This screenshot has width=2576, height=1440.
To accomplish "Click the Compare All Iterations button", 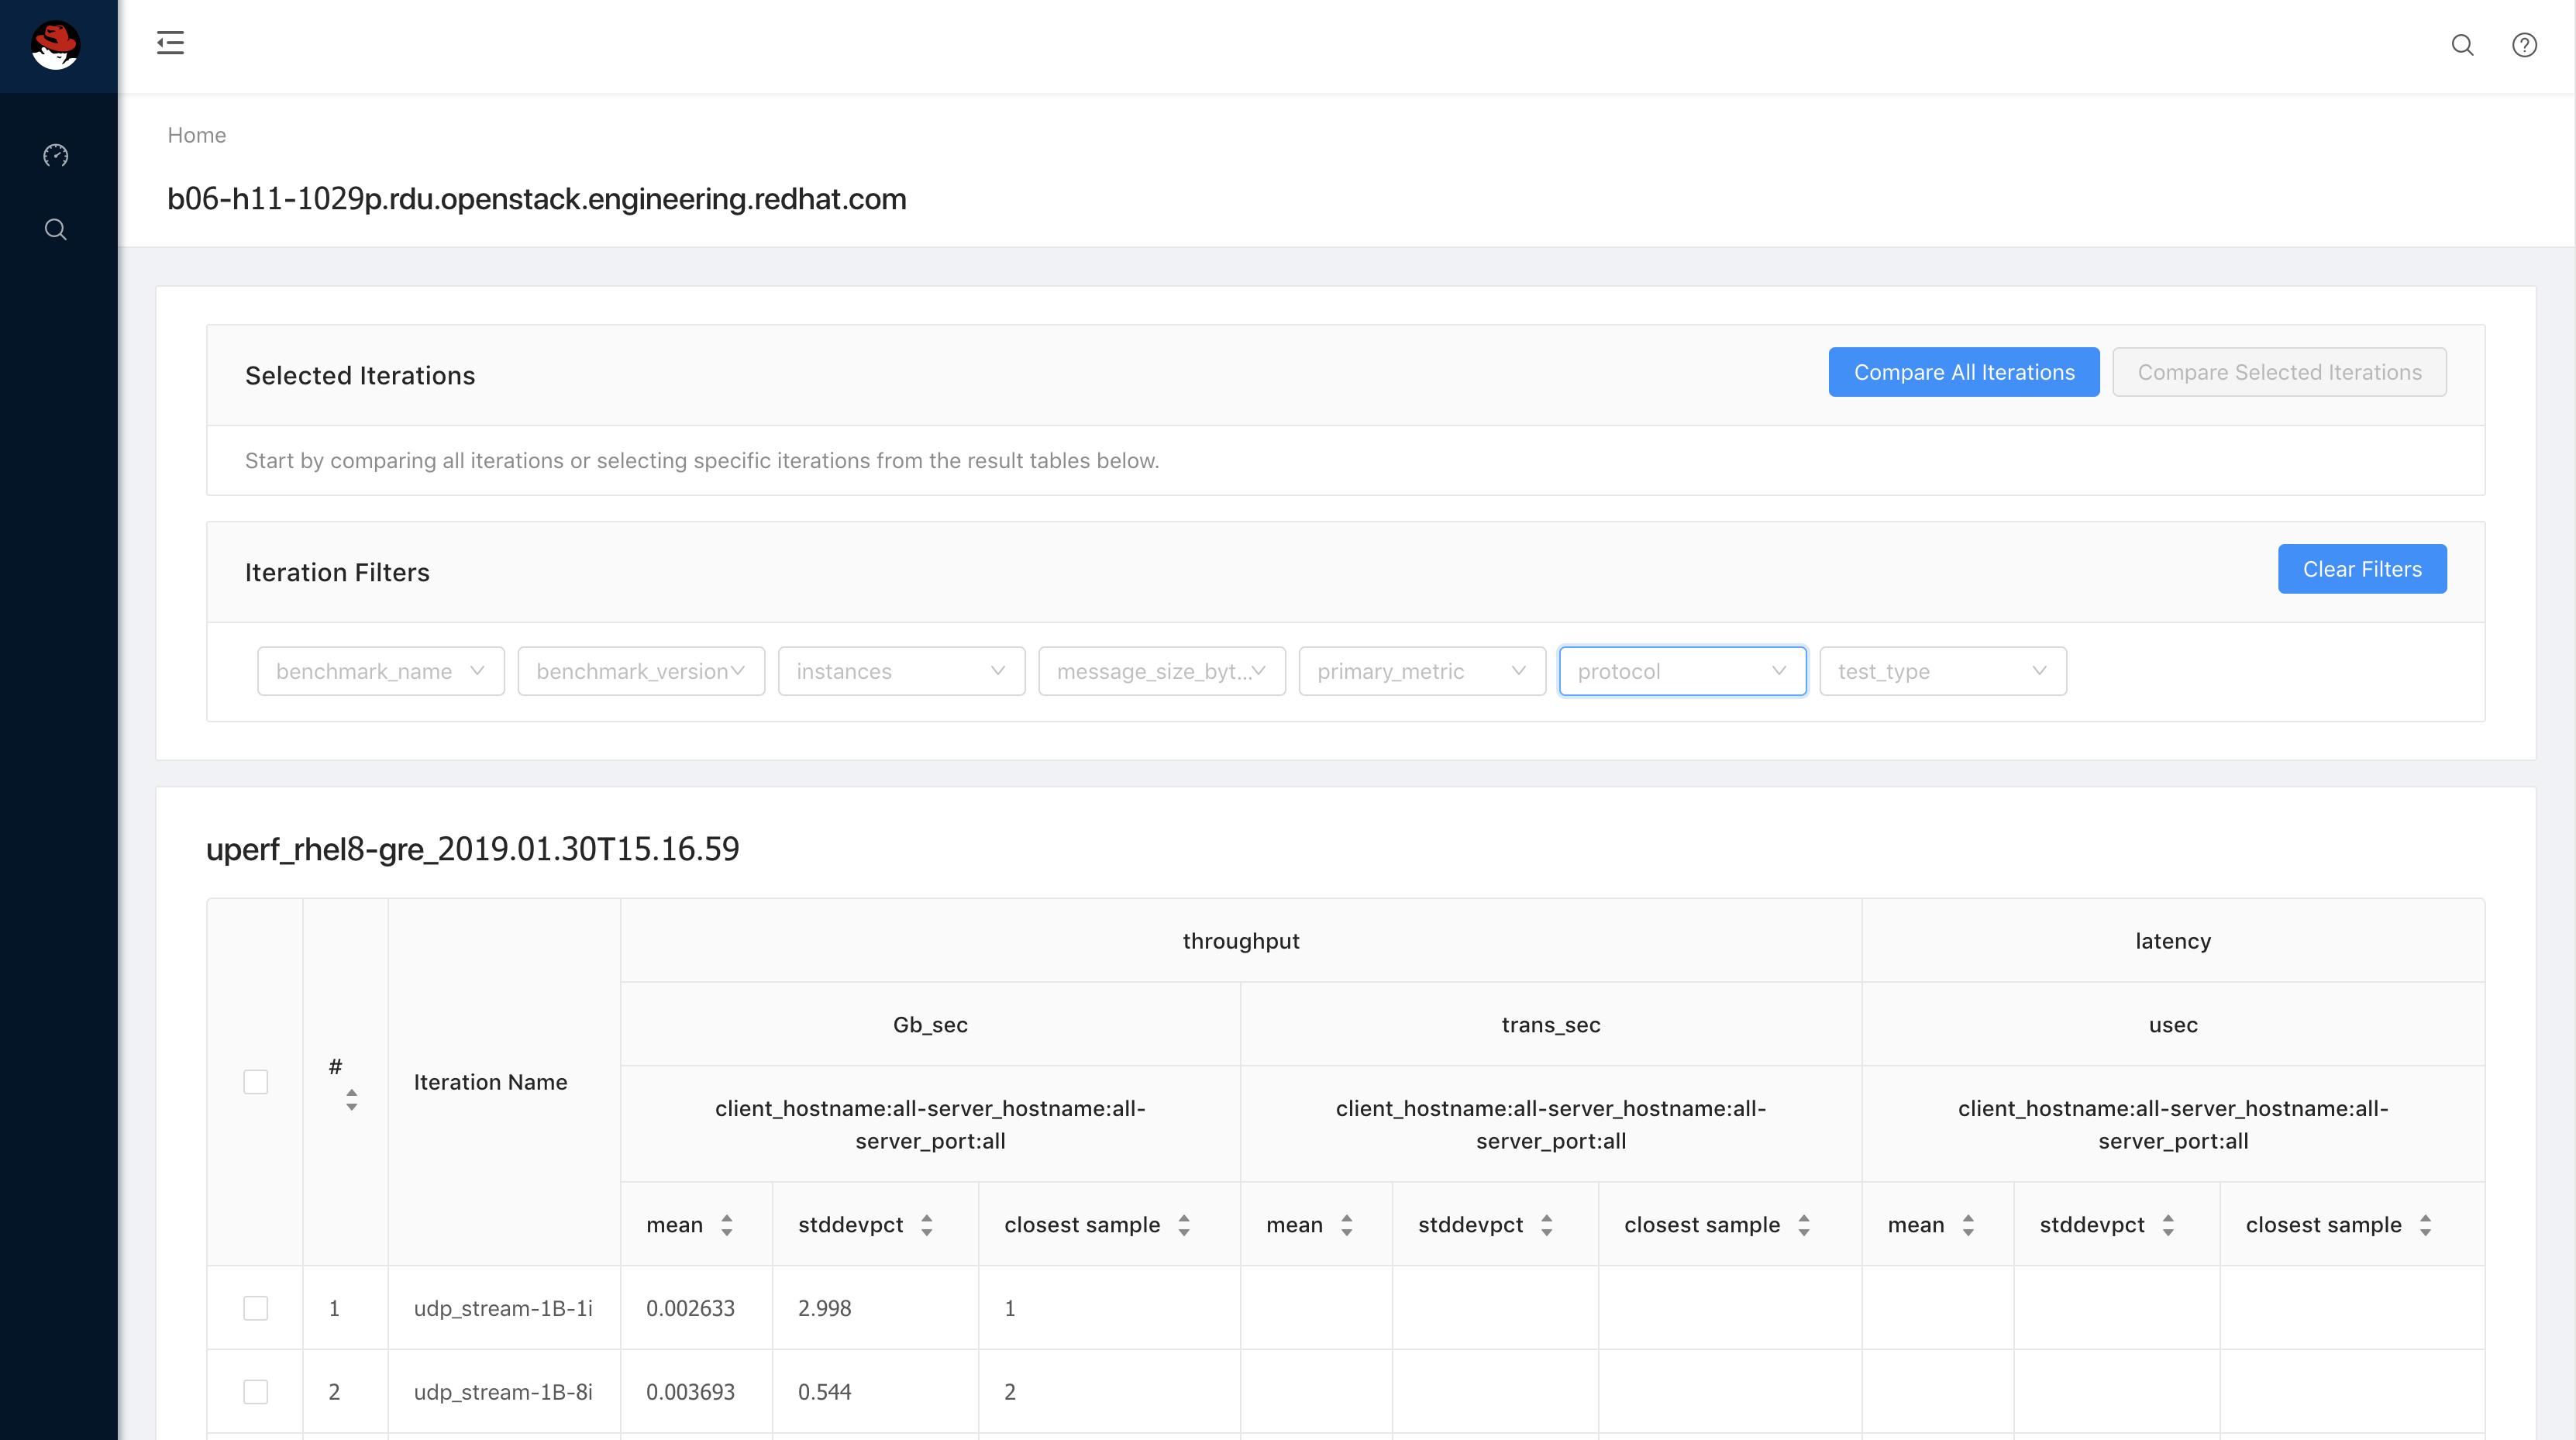I will click(1963, 371).
